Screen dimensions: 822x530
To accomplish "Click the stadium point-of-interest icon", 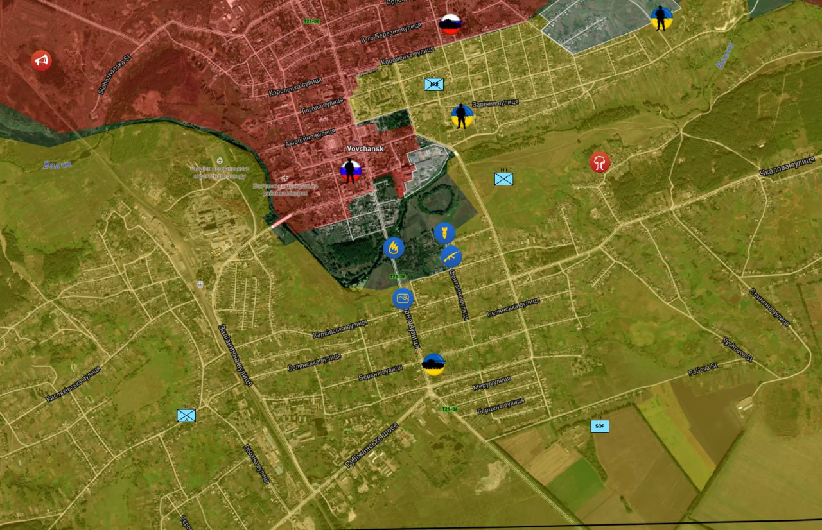I will (220, 160).
